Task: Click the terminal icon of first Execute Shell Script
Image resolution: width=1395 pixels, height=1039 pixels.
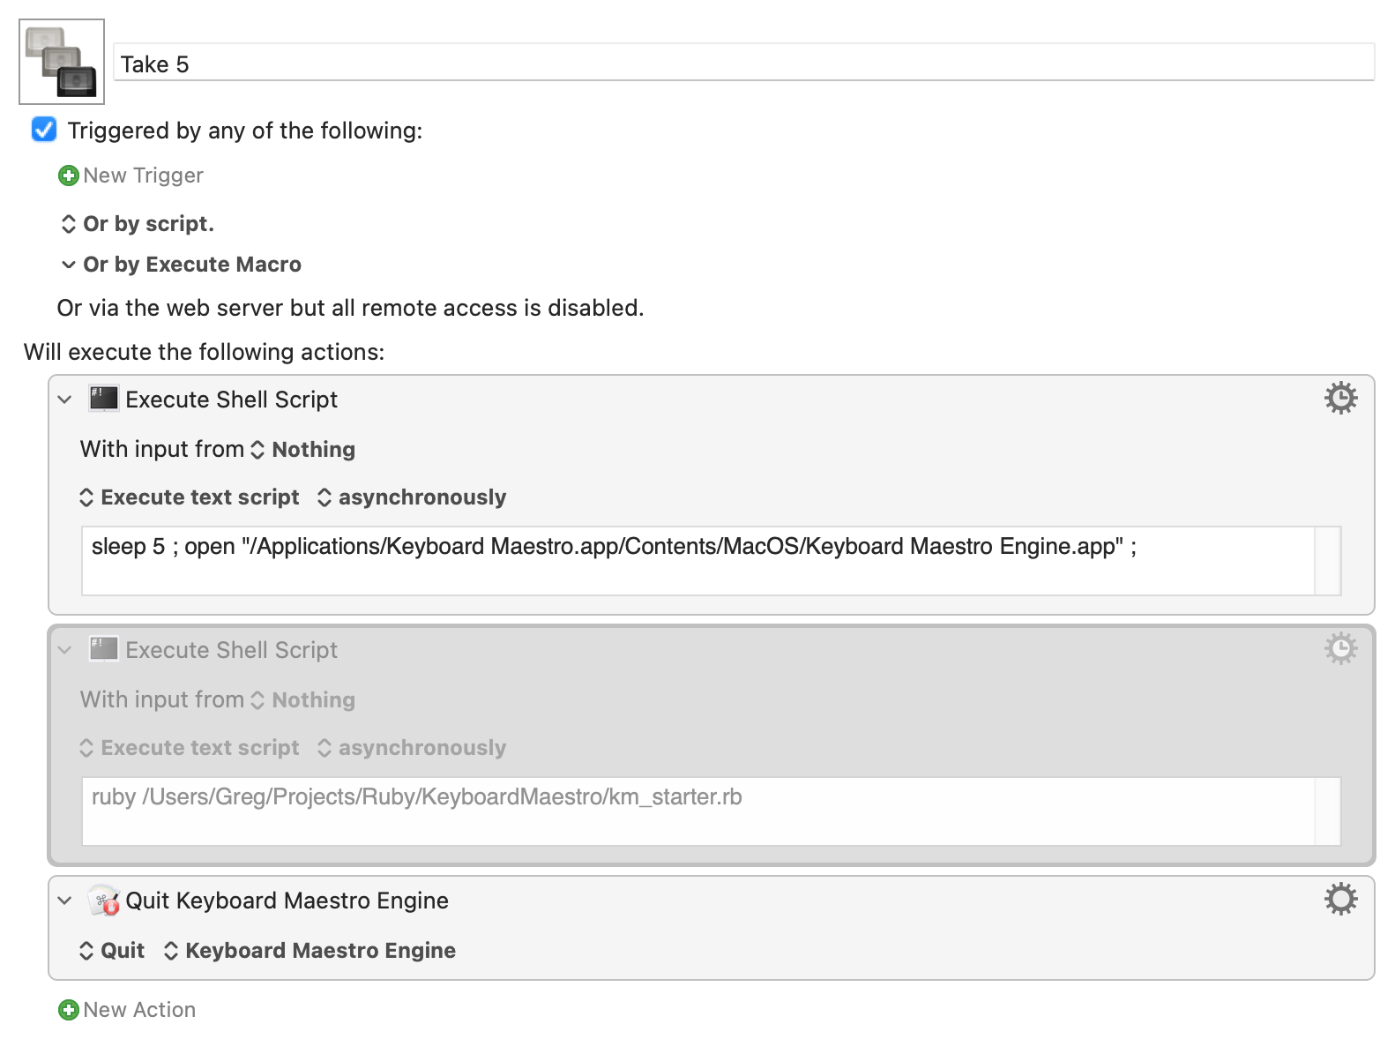Action: (103, 399)
